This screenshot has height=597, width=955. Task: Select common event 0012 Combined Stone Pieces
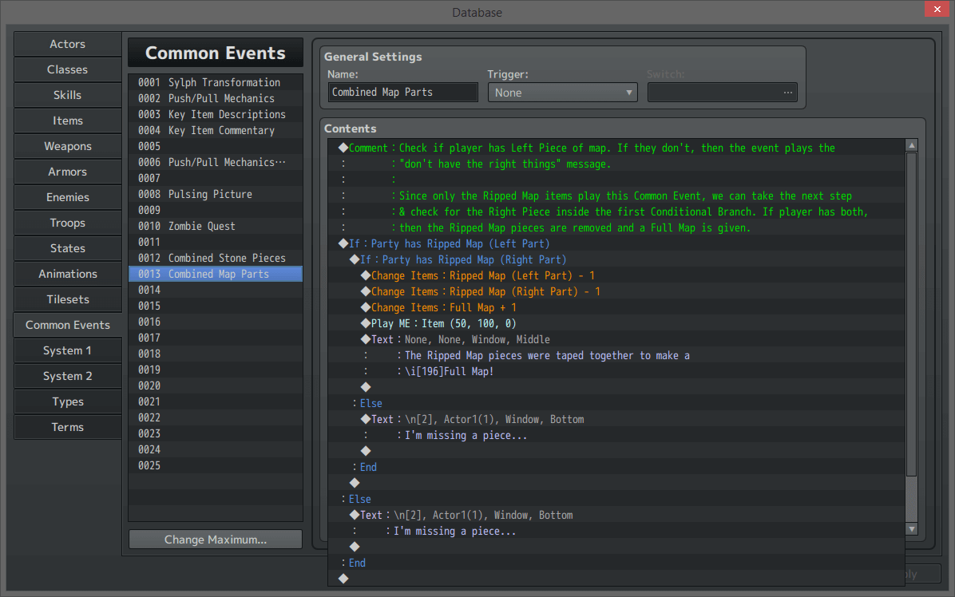point(215,258)
